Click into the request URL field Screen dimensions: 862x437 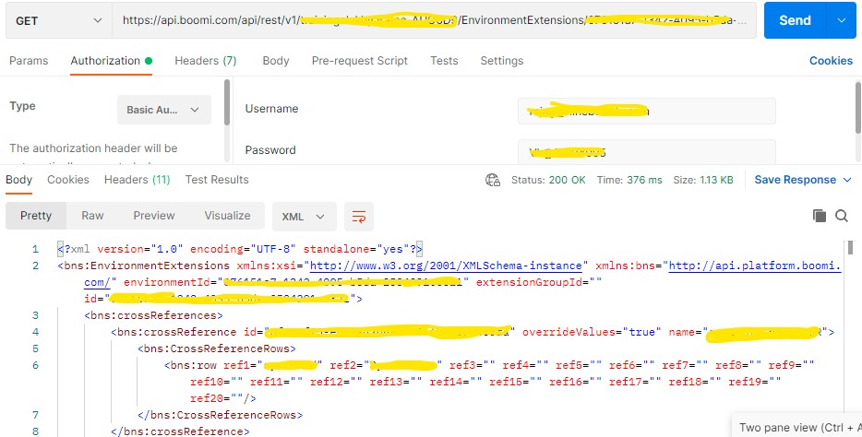coord(434,20)
